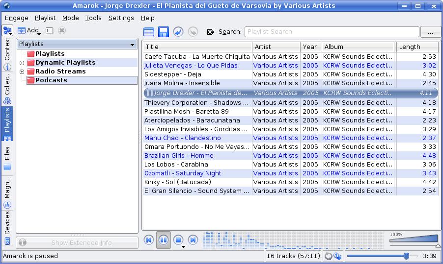Expand the Radio Streams tree node
443x264 pixels.
[22, 72]
